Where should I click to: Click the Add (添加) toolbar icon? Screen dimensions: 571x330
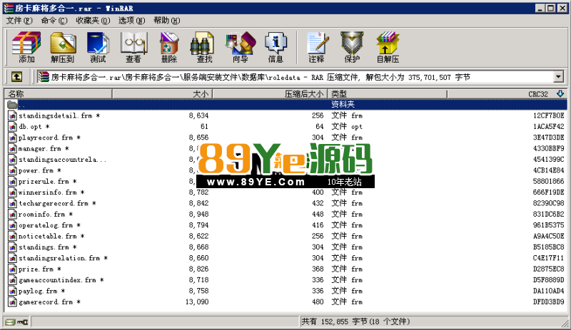pos(26,47)
